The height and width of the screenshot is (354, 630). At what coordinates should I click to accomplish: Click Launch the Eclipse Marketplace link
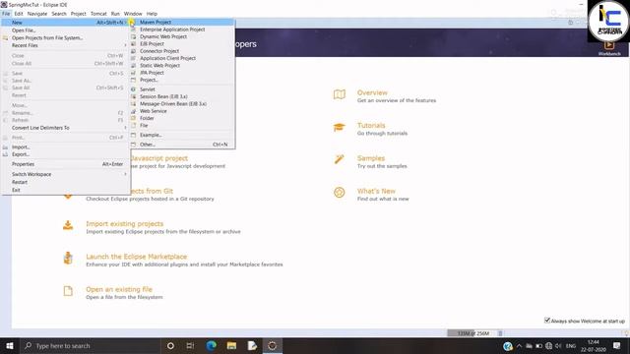[x=136, y=257]
